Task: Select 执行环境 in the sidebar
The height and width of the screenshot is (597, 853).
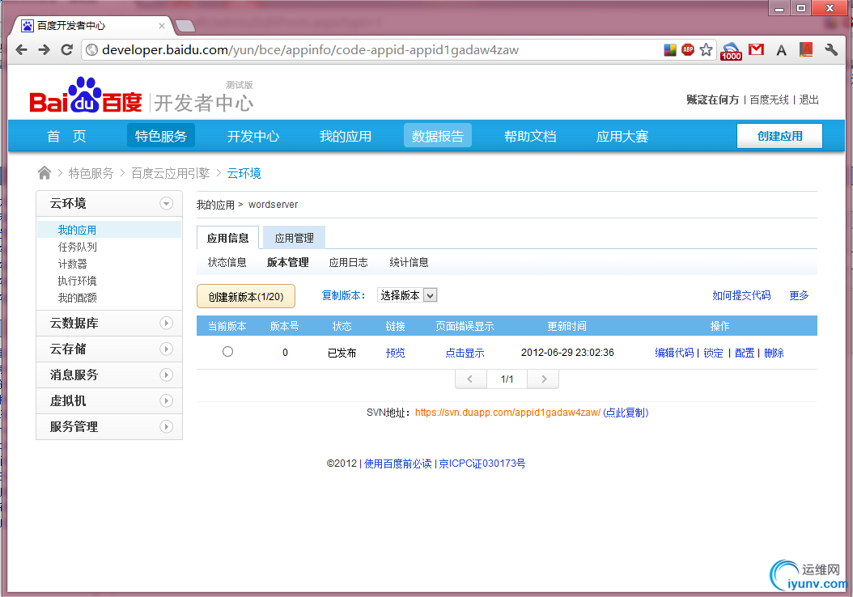Action: pyautogui.click(x=77, y=281)
